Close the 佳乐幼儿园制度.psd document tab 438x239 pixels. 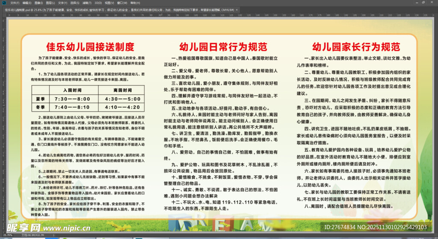(237, 10)
